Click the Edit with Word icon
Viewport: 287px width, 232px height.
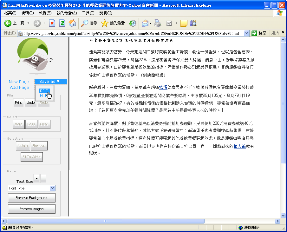tap(169, 23)
